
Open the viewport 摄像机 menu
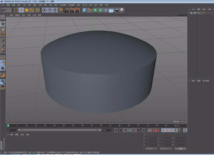[17, 15]
